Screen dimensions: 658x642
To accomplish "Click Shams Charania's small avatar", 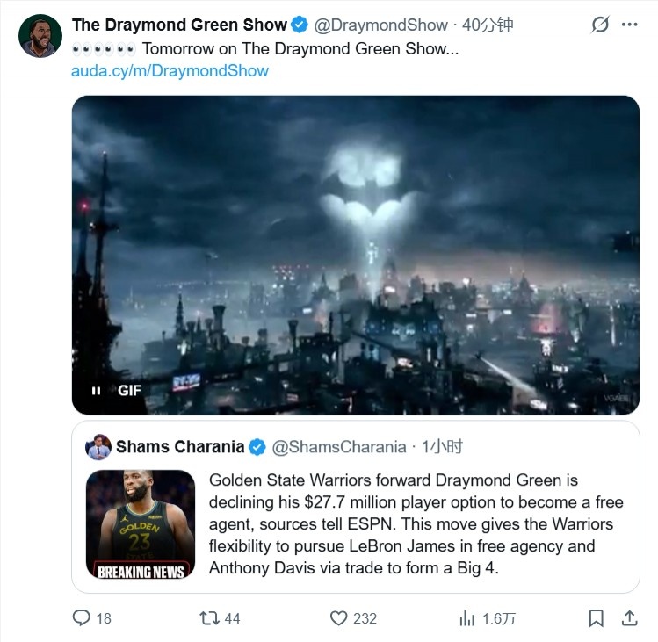I will [98, 447].
